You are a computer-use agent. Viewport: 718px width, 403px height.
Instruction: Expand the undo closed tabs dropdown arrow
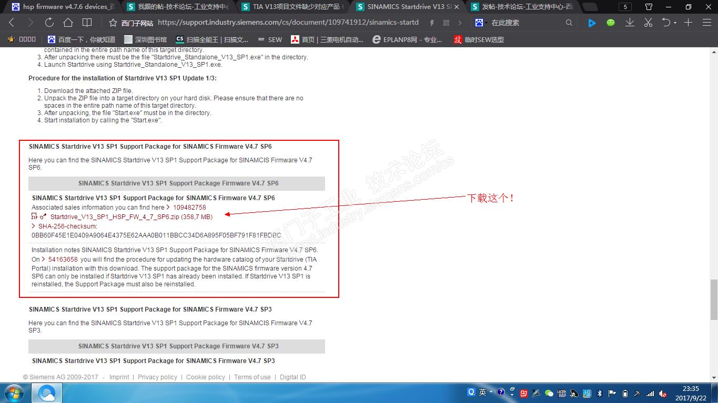tap(675, 23)
